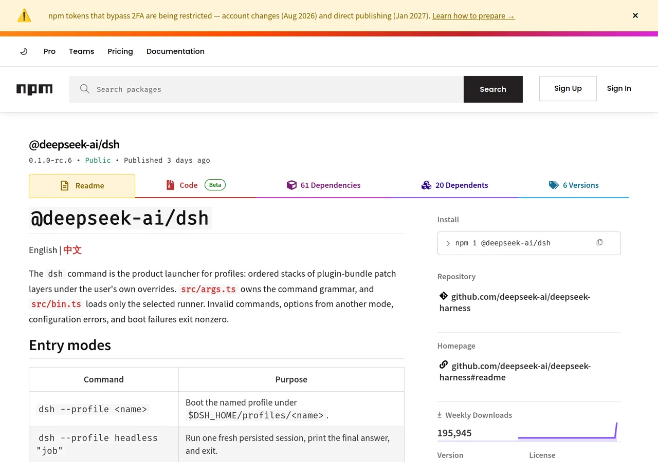The height and width of the screenshot is (462, 658).
Task: Click the 0.1.0-rc.6 version text
Action: click(50, 160)
